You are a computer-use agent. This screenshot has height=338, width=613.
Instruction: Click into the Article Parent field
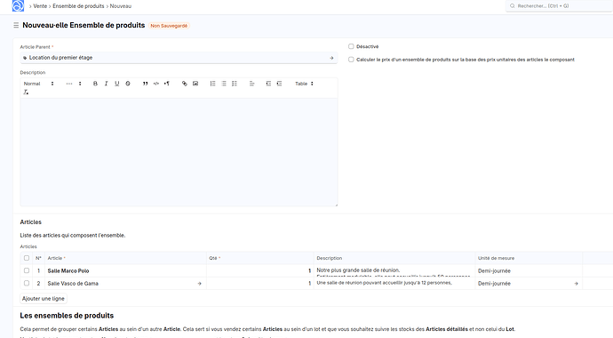(x=179, y=58)
